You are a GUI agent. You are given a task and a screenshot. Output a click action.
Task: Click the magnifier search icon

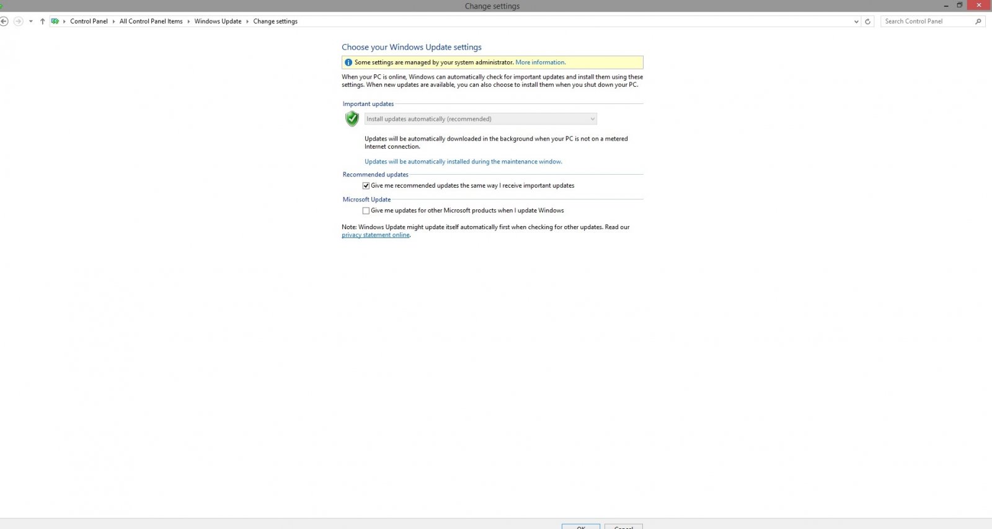pyautogui.click(x=978, y=21)
